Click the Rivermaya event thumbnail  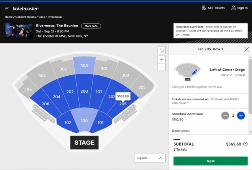click(18, 31)
